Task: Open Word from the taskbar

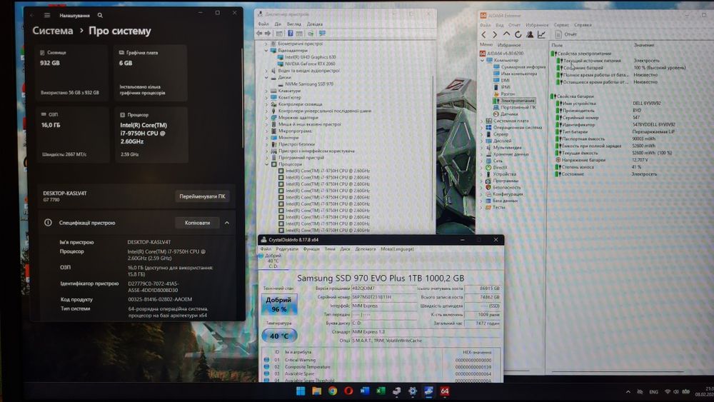Action: click(x=364, y=391)
